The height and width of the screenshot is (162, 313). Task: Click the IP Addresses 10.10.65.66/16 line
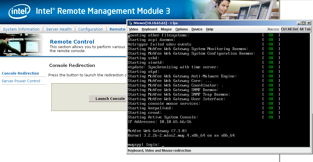pos(160,122)
